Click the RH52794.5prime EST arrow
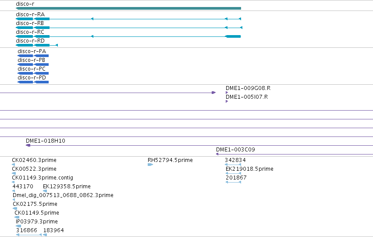Screen dimensions: 373x237 pos(150,165)
